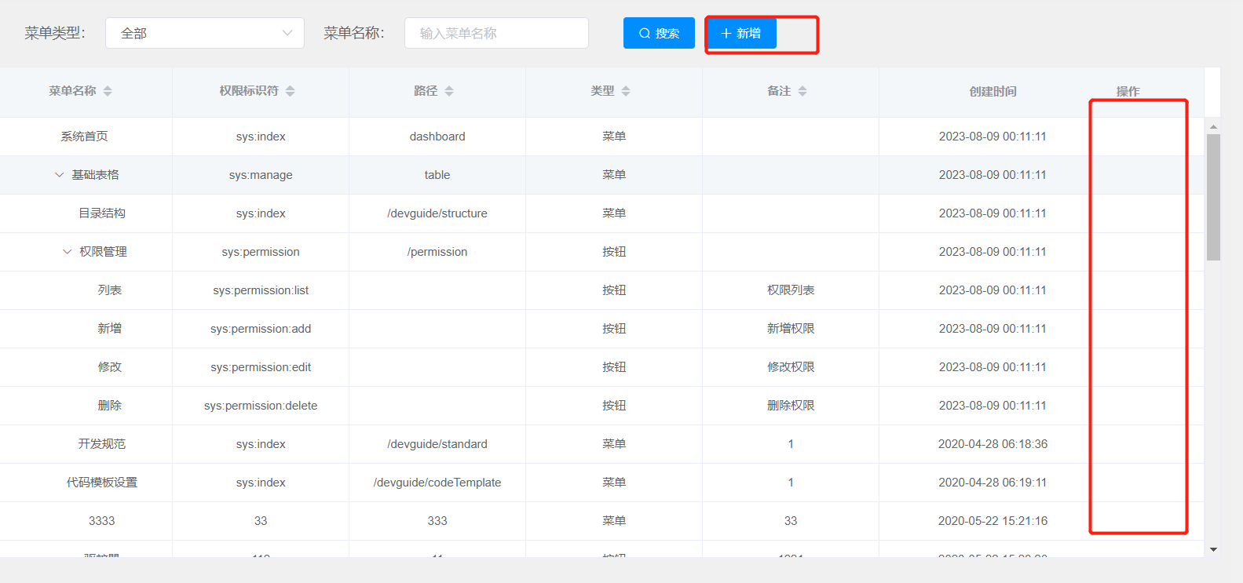Screen dimensions: 1243x583
Task: Click the scrollbar up arrow
Action: (1213, 126)
